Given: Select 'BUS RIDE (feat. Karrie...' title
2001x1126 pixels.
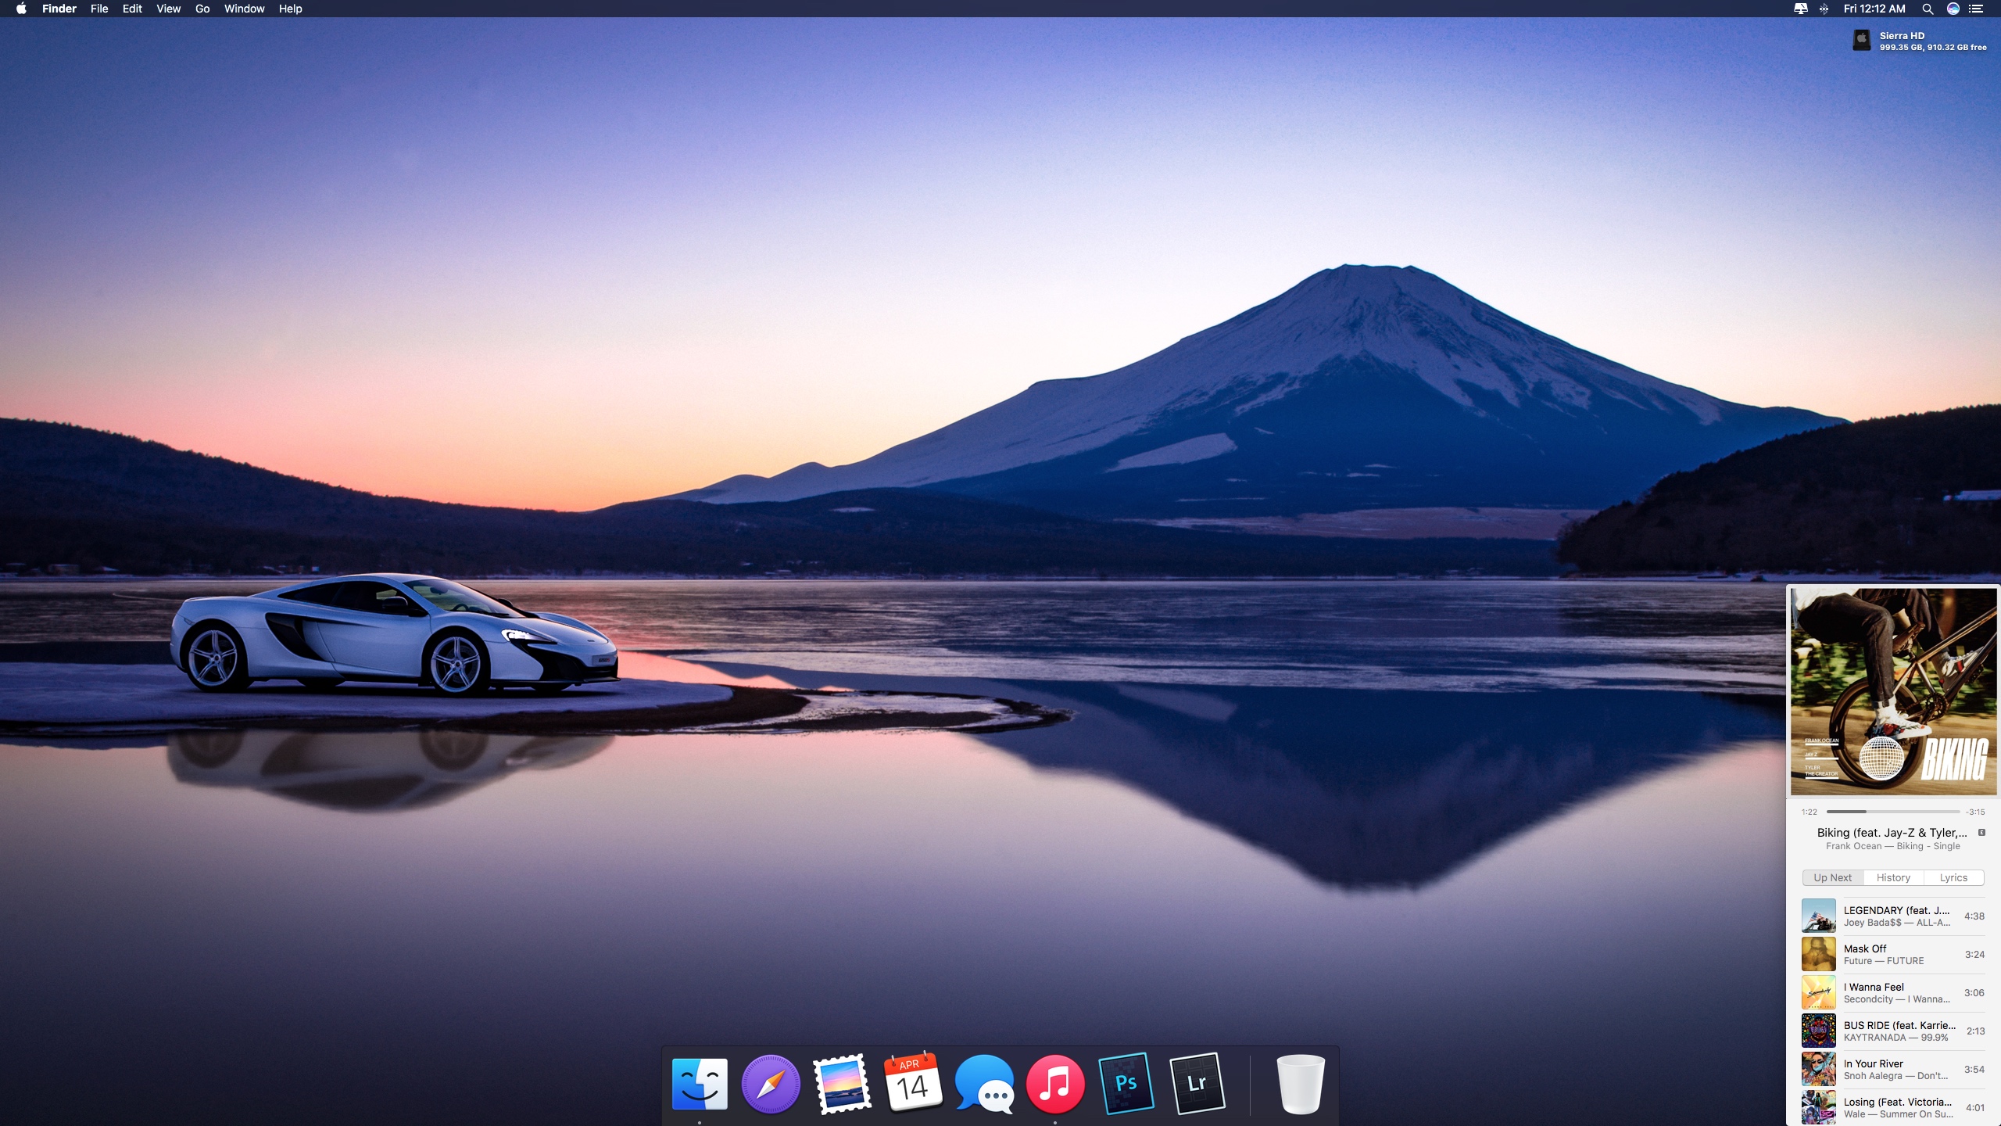Looking at the screenshot, I should (x=1899, y=1025).
